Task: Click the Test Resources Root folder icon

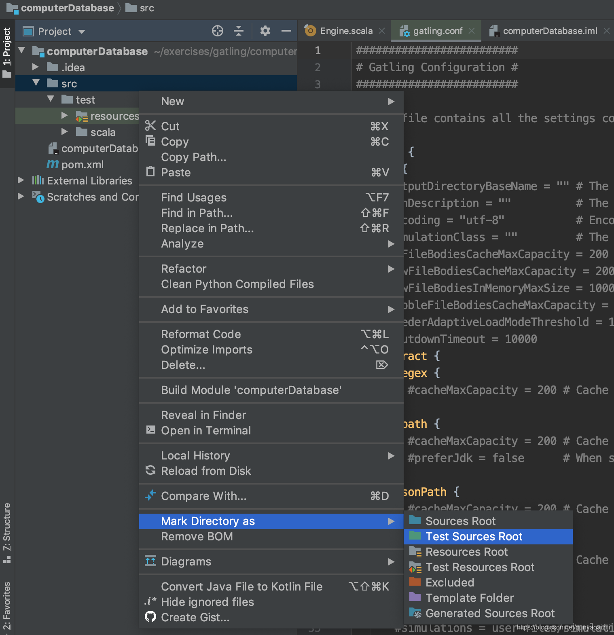Action: coord(415,567)
